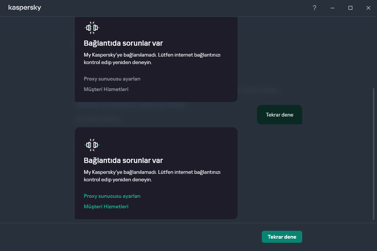Minimize the Kaspersky window
This screenshot has width=377, height=251.
coord(332,8)
